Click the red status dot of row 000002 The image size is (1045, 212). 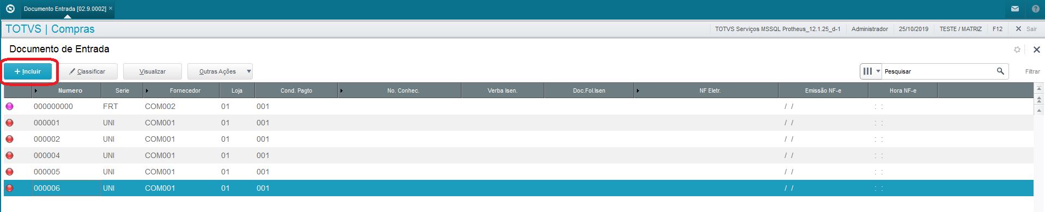[x=10, y=139]
